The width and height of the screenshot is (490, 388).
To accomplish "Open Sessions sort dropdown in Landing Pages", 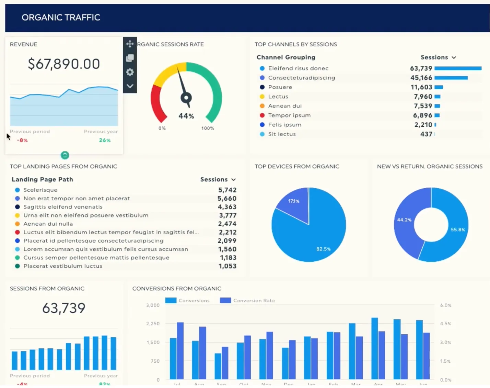I will click(x=218, y=179).
